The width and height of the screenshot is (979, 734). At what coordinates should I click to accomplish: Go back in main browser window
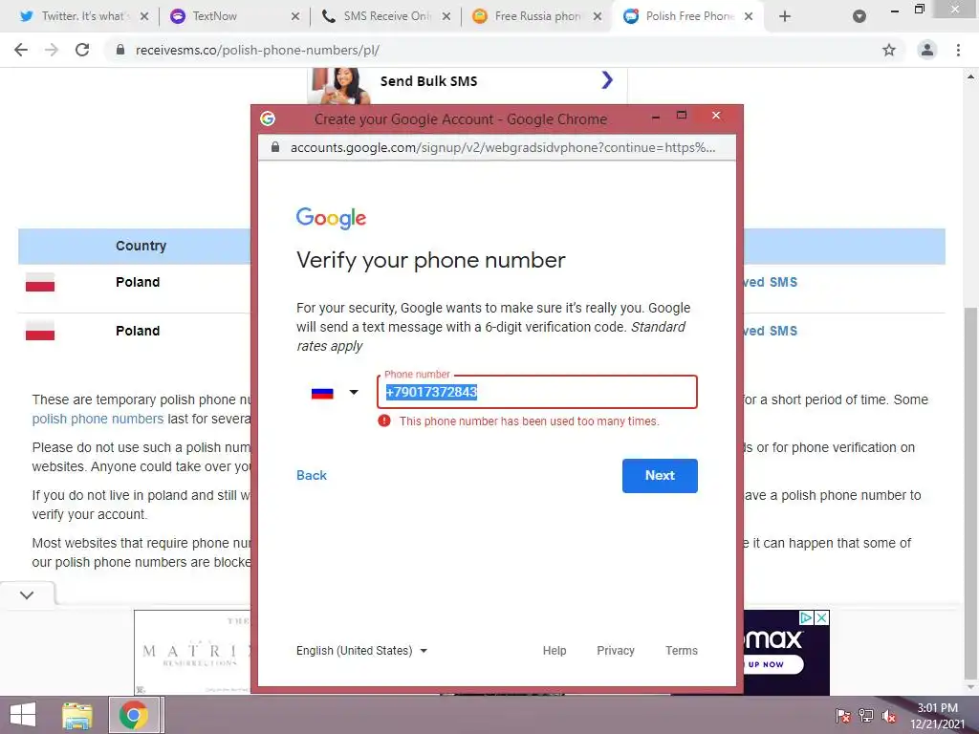pos(21,50)
